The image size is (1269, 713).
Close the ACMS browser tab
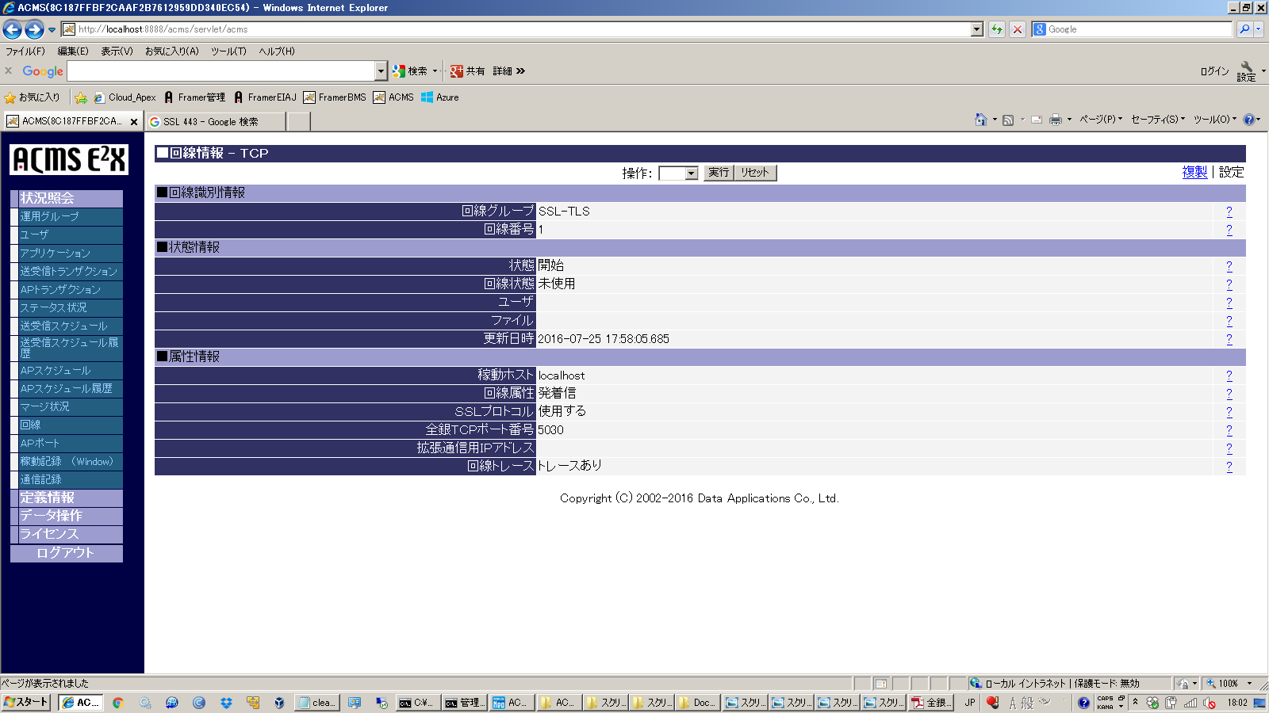click(x=134, y=121)
